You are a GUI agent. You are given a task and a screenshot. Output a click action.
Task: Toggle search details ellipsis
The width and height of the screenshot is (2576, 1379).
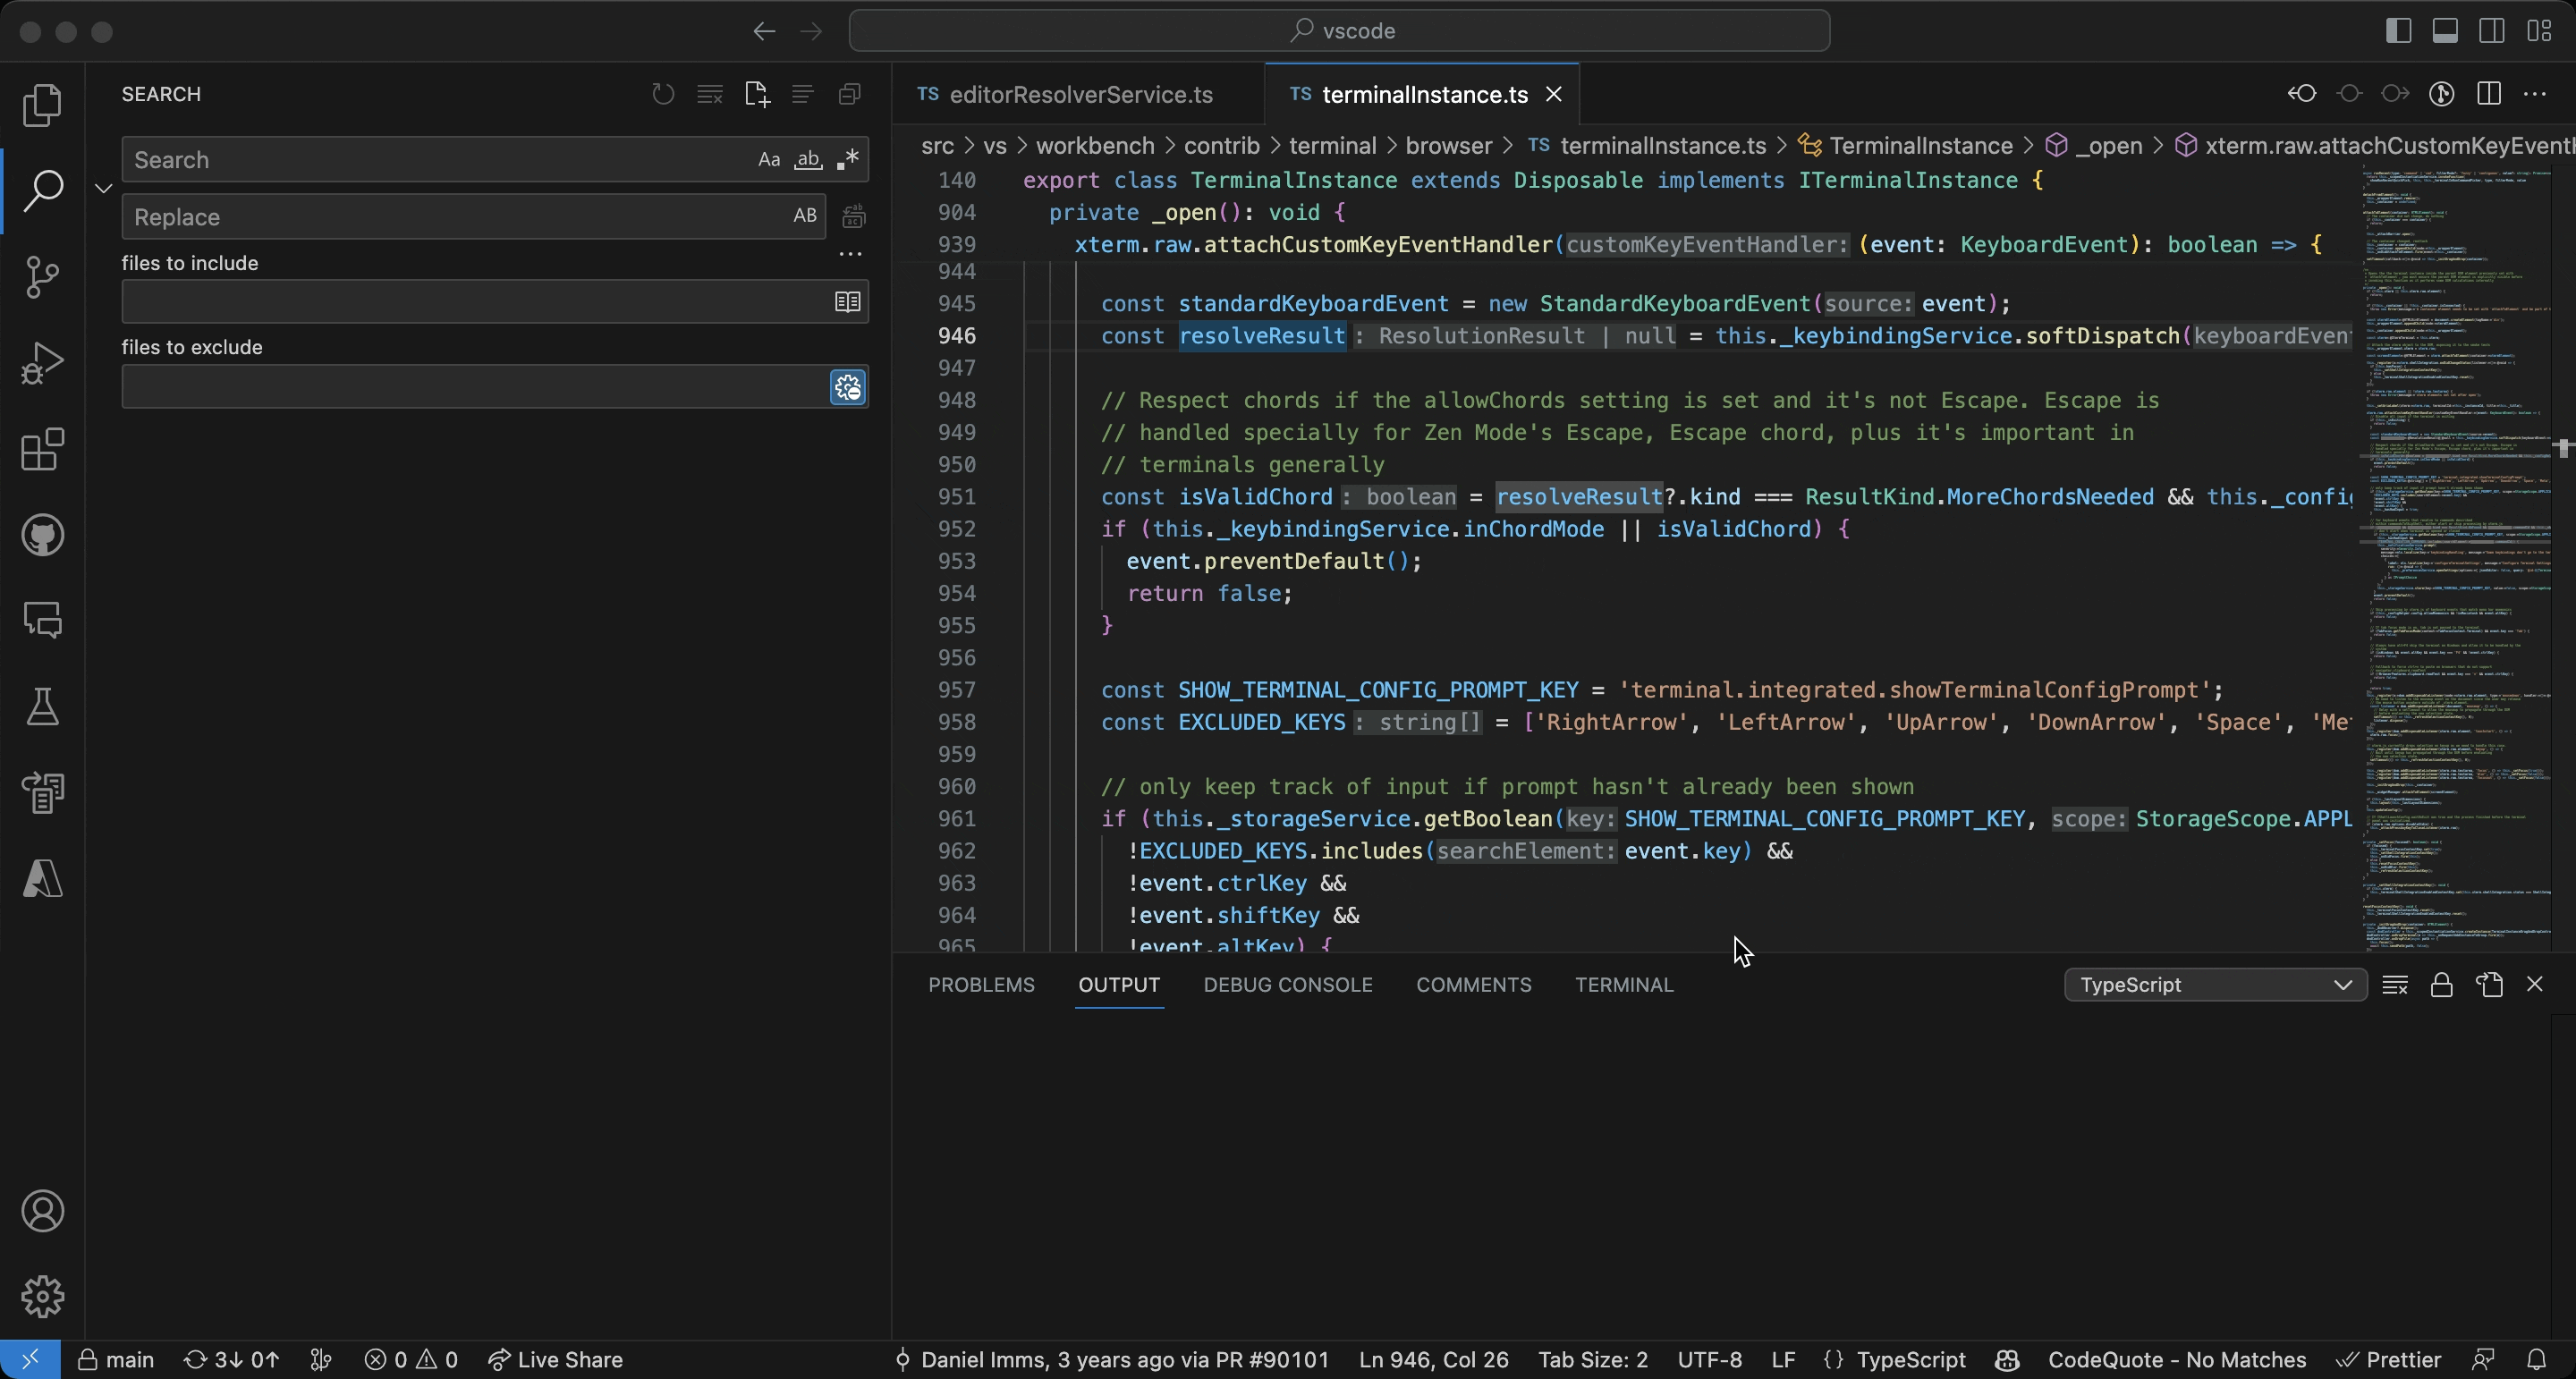(850, 254)
